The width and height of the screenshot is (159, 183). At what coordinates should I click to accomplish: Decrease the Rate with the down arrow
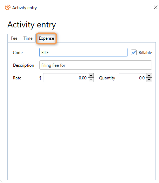[x=91, y=80]
